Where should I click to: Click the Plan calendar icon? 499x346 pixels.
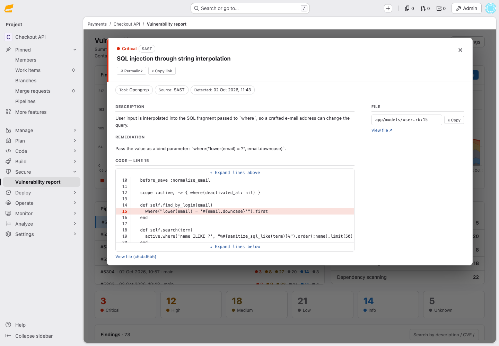[x=8, y=141]
